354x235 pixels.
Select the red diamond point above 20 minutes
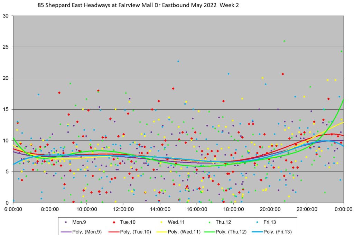pos(283,74)
